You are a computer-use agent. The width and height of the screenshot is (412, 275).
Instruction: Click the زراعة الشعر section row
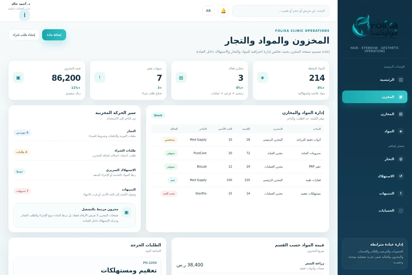(250, 266)
